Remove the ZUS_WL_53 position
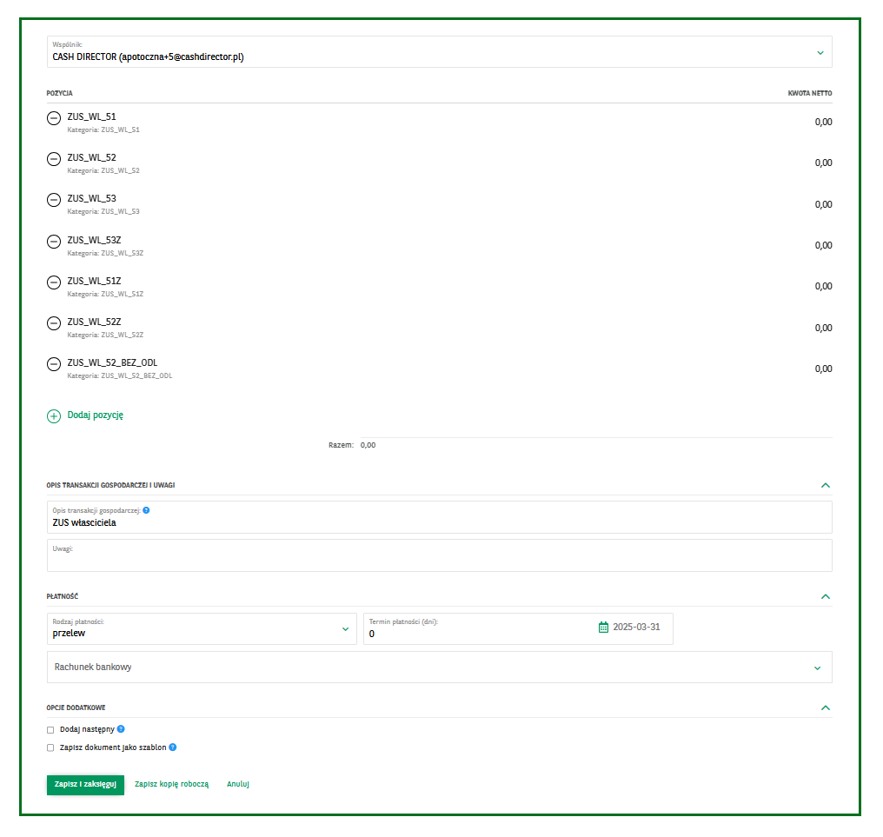 pos(54,200)
